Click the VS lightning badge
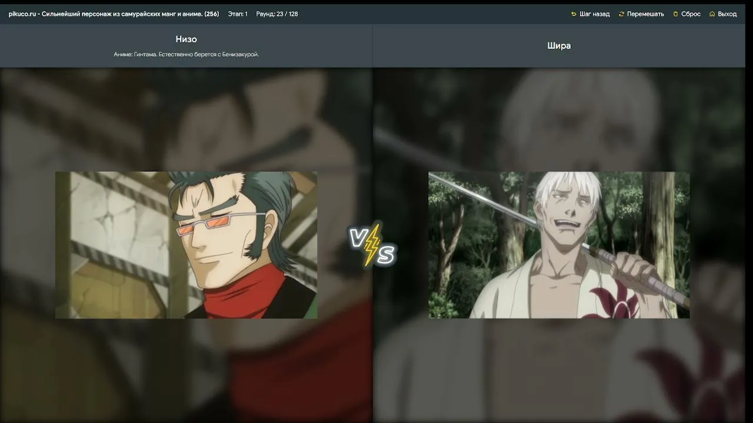The height and width of the screenshot is (423, 753). pyautogui.click(x=372, y=245)
